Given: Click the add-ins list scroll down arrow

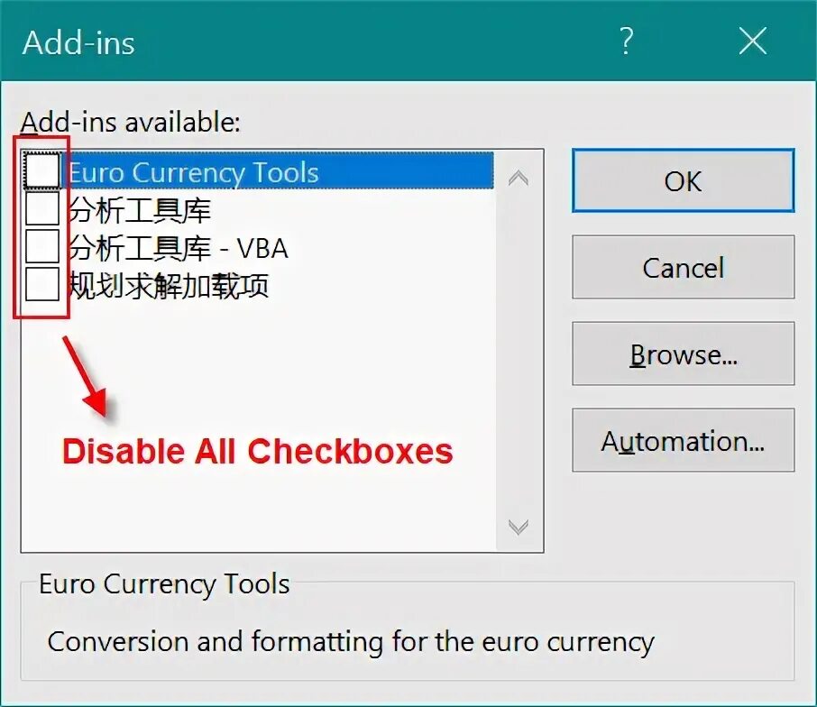Looking at the screenshot, I should click(519, 527).
